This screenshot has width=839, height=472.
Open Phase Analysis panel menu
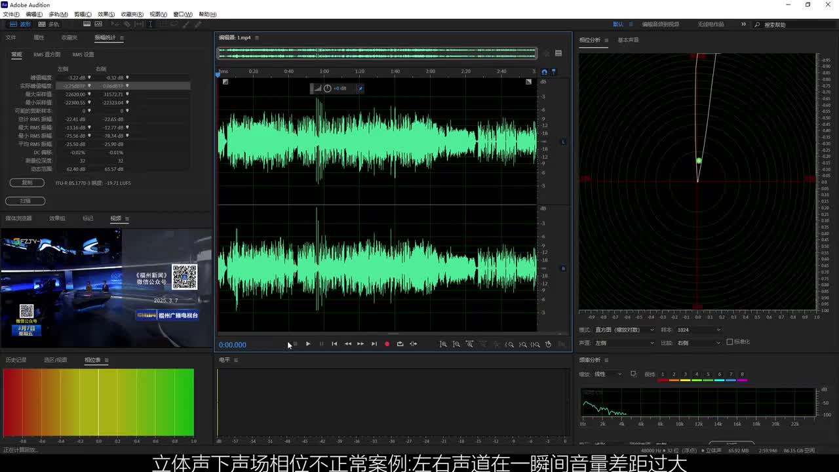click(606, 40)
